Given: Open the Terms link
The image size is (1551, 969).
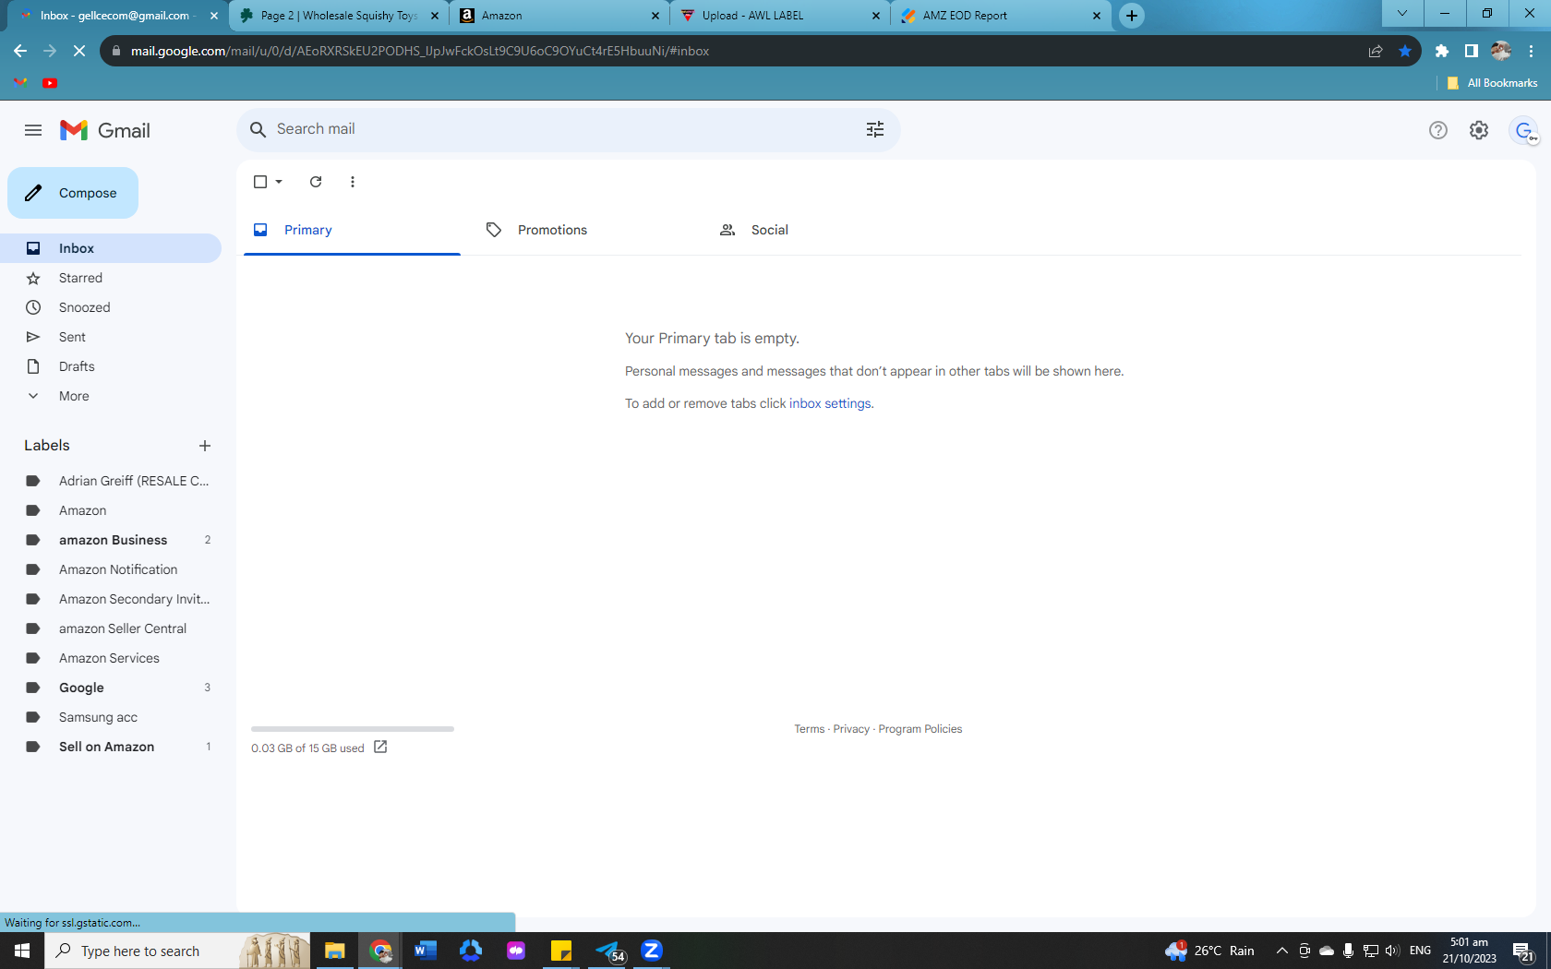Looking at the screenshot, I should 810,729.
